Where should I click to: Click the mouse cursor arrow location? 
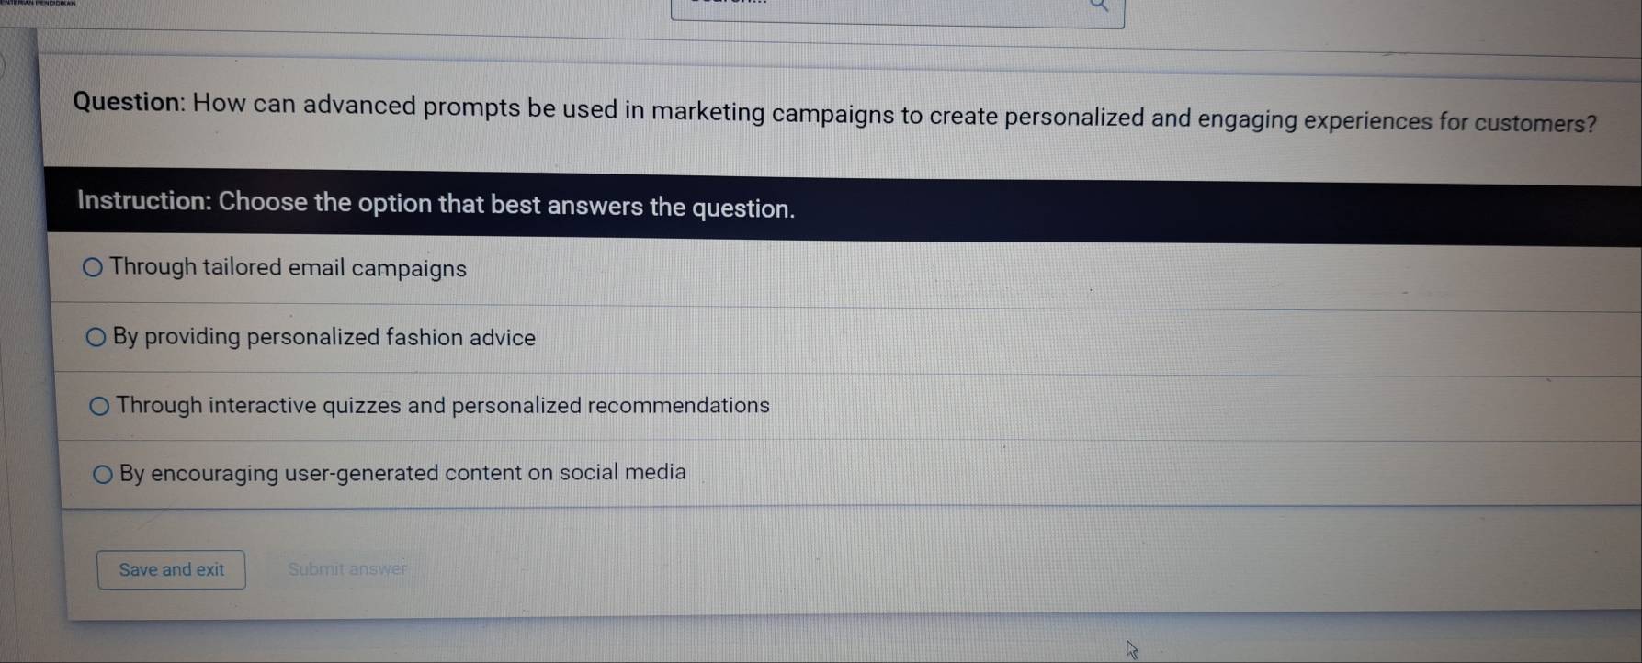point(1131,649)
